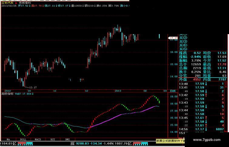Click the 振幅 value 3.79% in panel
Screen dimensions: 229x147
click(196, 61)
